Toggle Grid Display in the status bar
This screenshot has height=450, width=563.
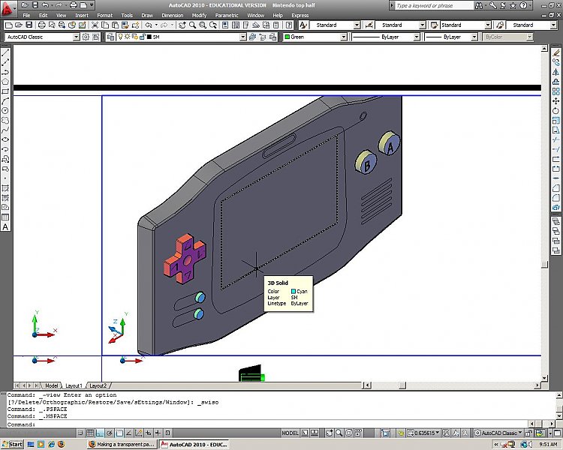(x=90, y=433)
